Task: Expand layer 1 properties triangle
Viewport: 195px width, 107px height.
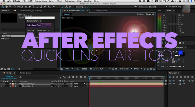Action: [11, 84]
